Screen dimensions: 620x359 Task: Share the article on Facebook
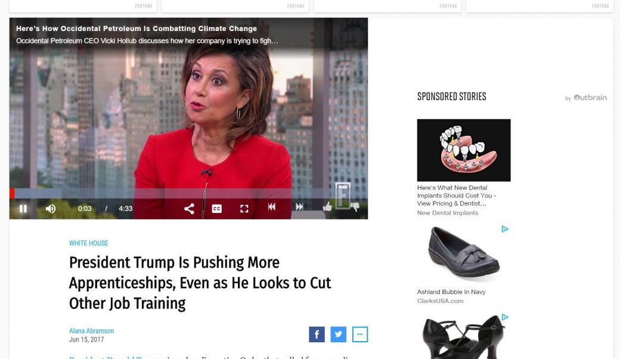pos(317,335)
